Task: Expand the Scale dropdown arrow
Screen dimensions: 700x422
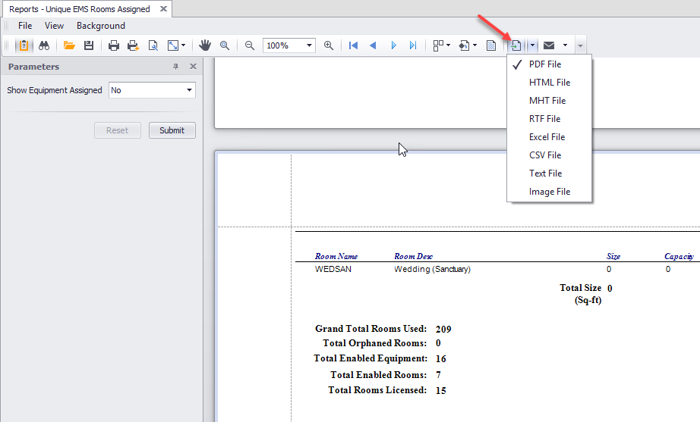Action: (184, 45)
